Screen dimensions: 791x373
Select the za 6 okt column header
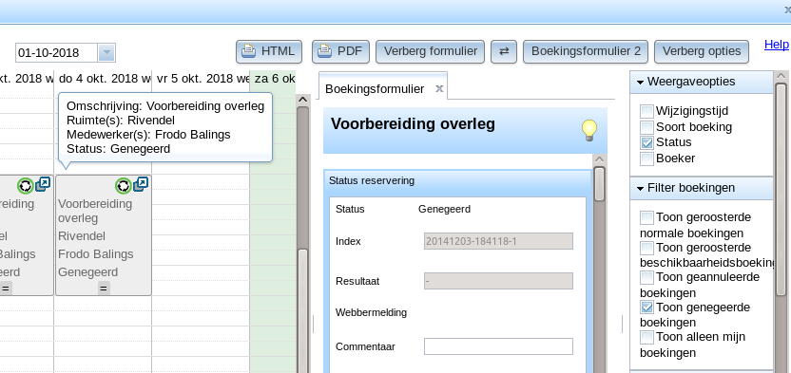point(274,79)
